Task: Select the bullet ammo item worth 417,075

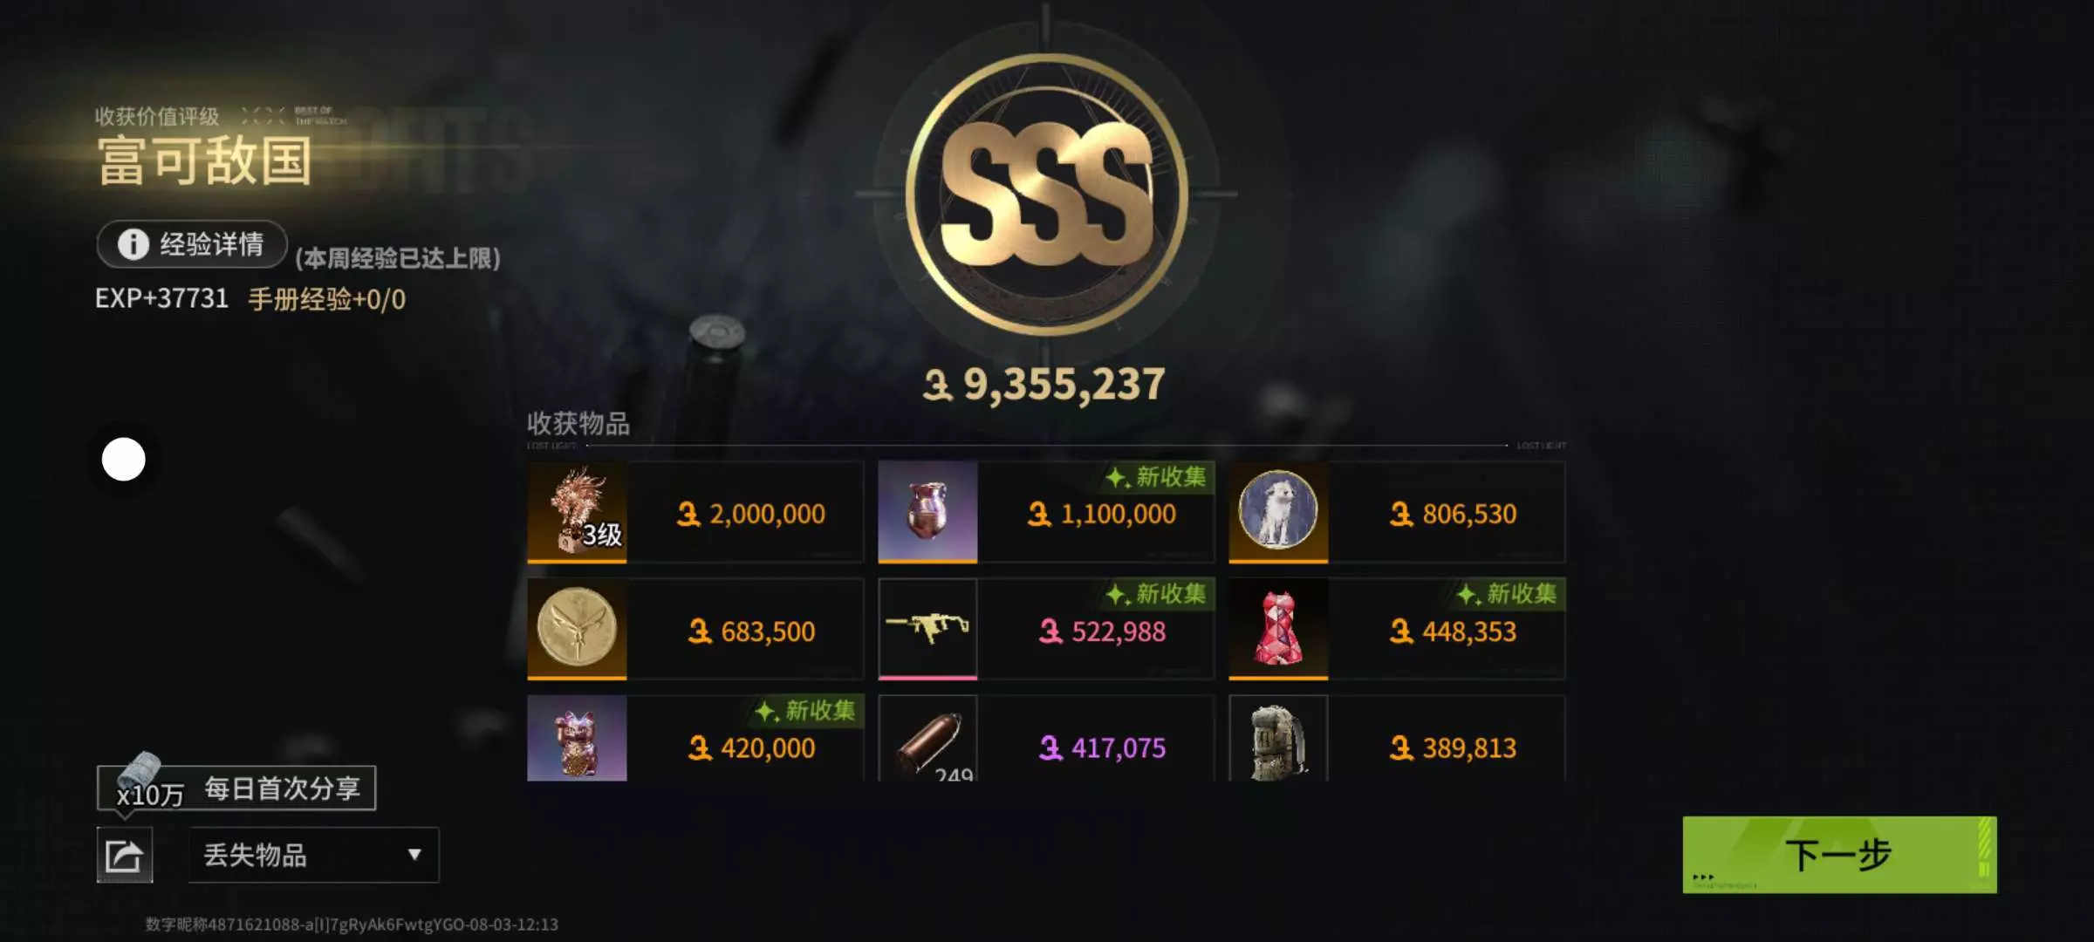Action: pyautogui.click(x=1046, y=738)
